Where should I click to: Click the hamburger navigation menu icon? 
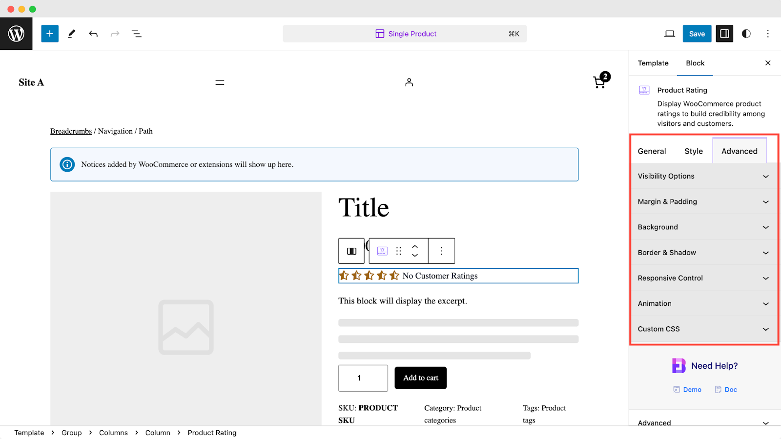point(220,82)
